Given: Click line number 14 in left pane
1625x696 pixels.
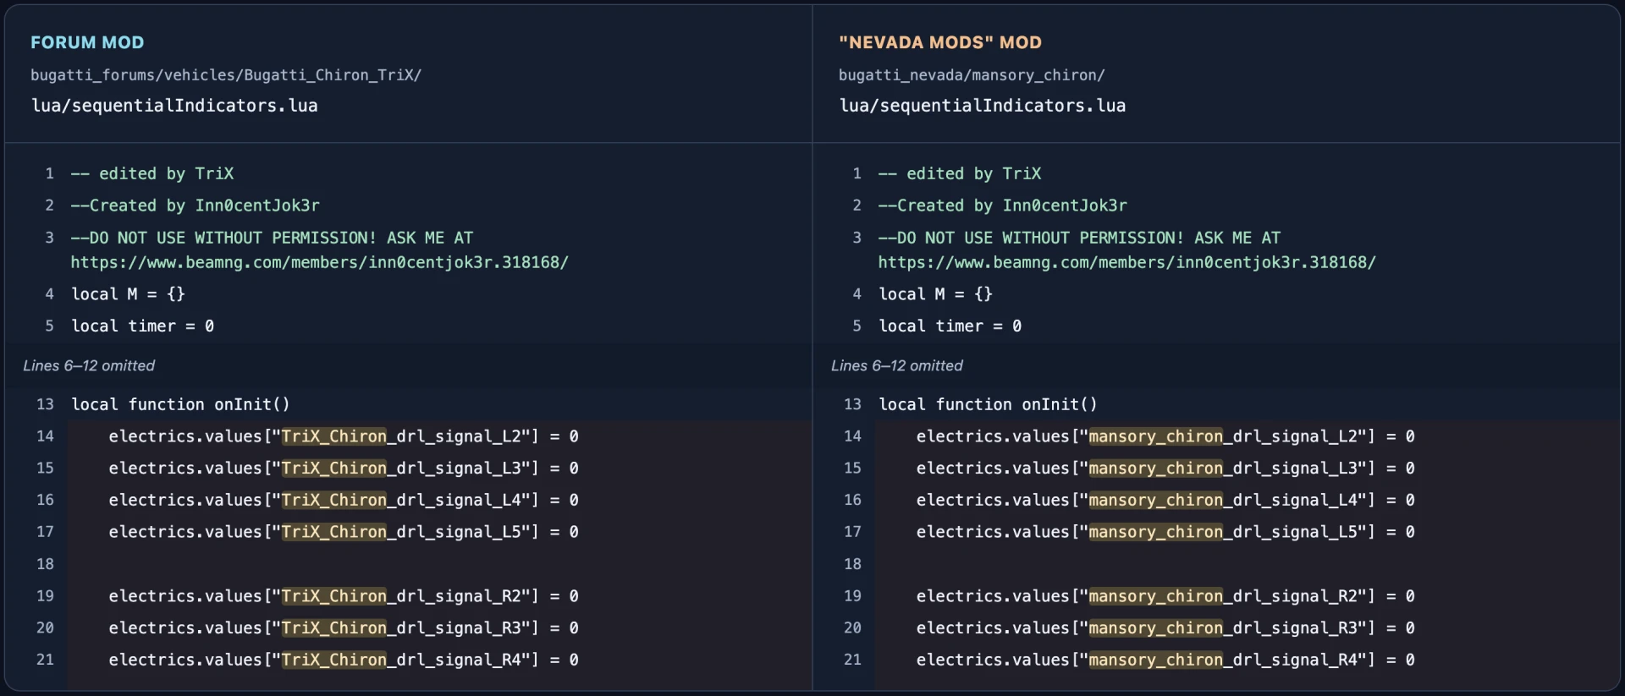Looking at the screenshot, I should click(x=45, y=436).
